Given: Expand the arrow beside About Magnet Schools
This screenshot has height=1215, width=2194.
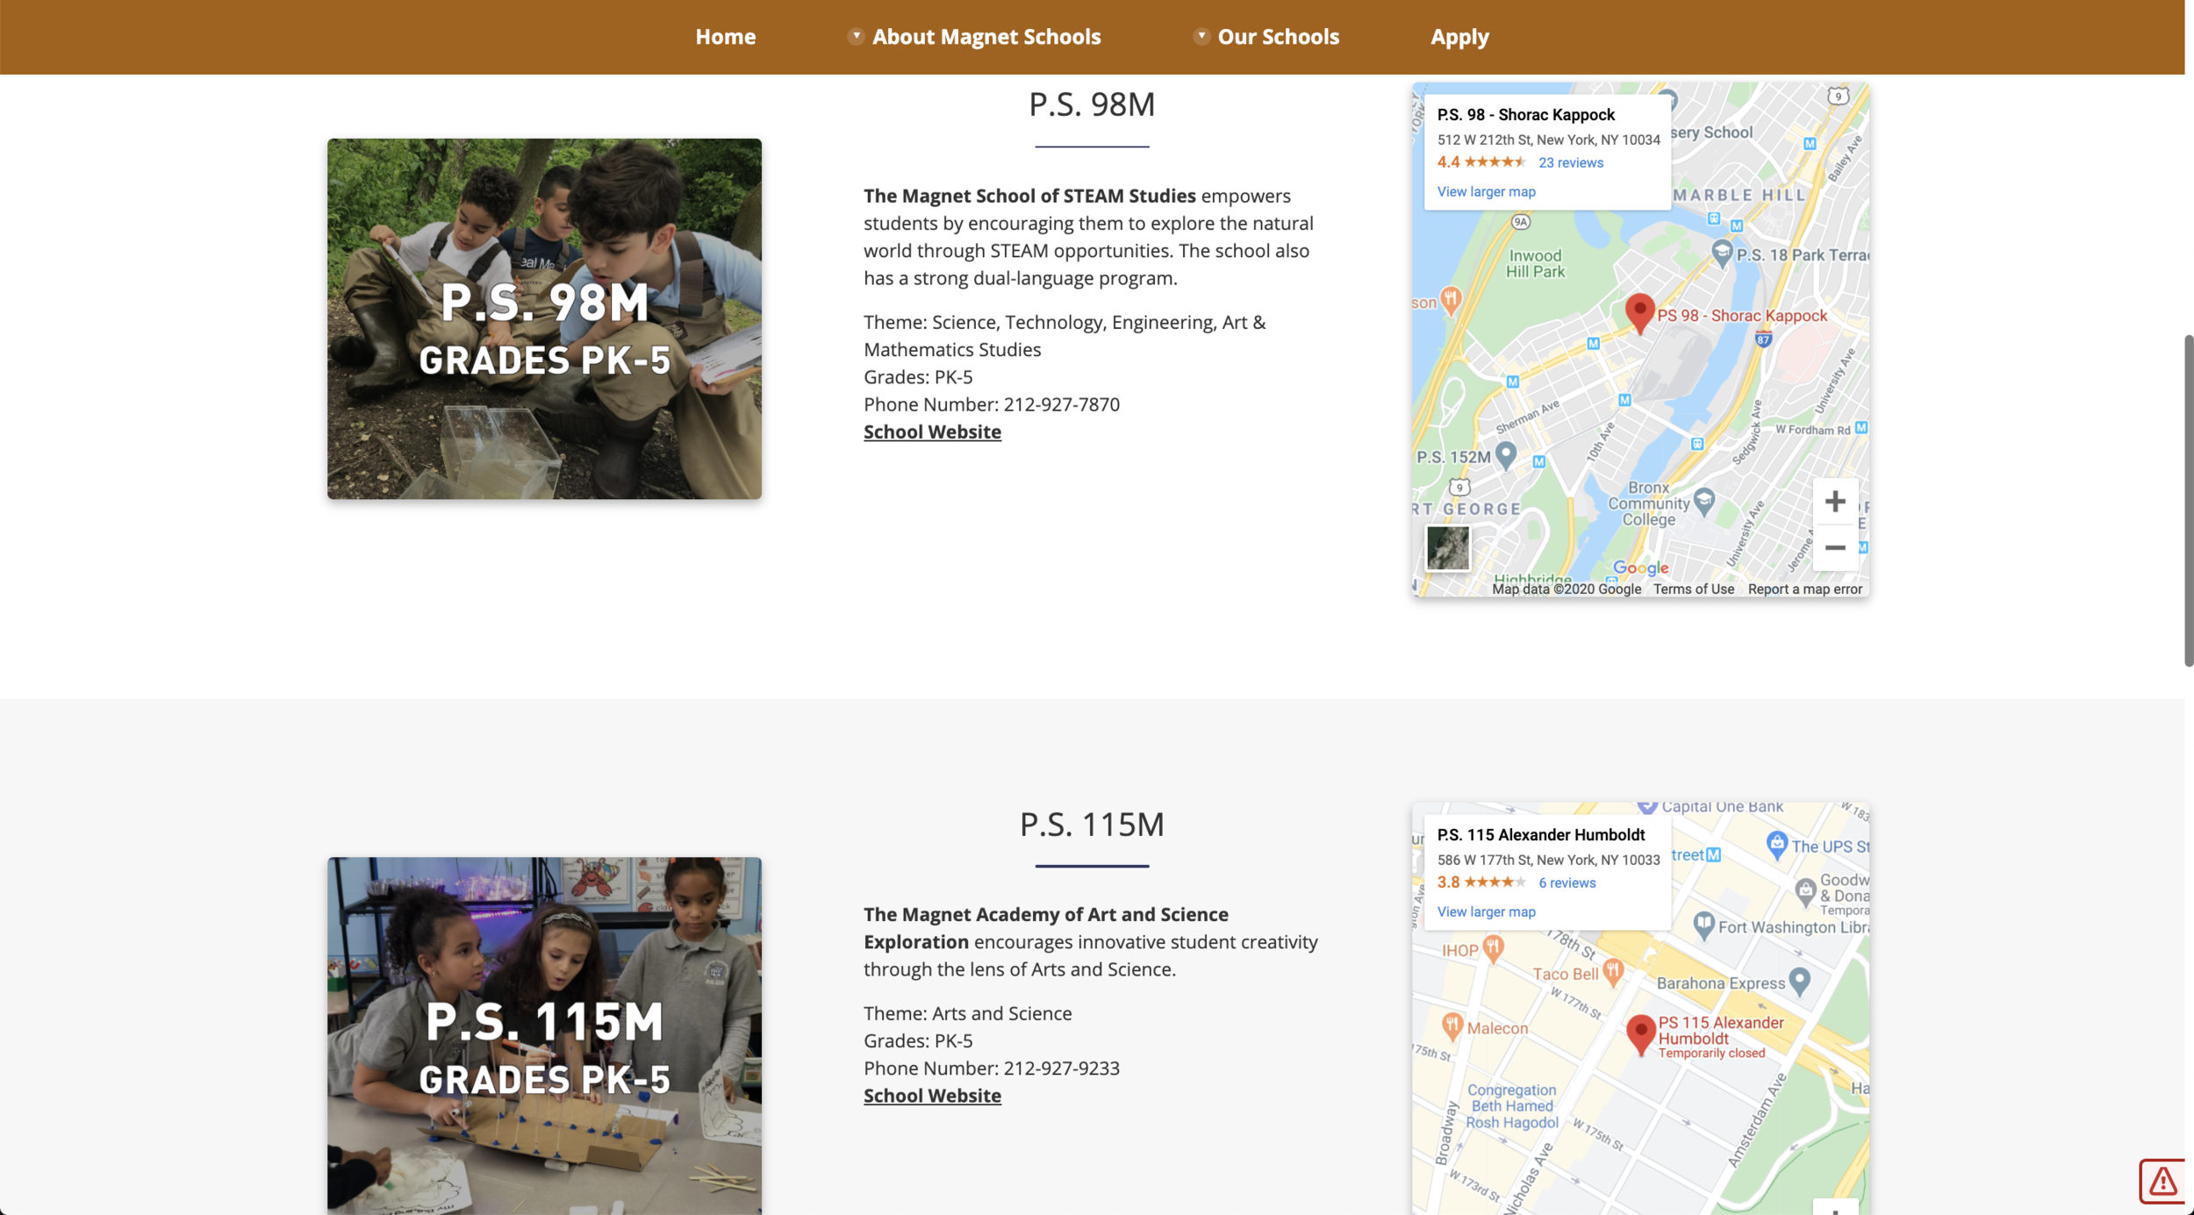Looking at the screenshot, I should click(856, 36).
